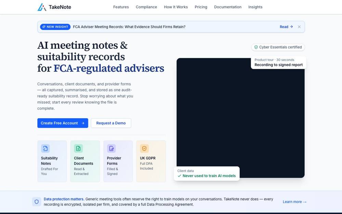
Task: Open the Documentation nav link
Action: (228, 7)
